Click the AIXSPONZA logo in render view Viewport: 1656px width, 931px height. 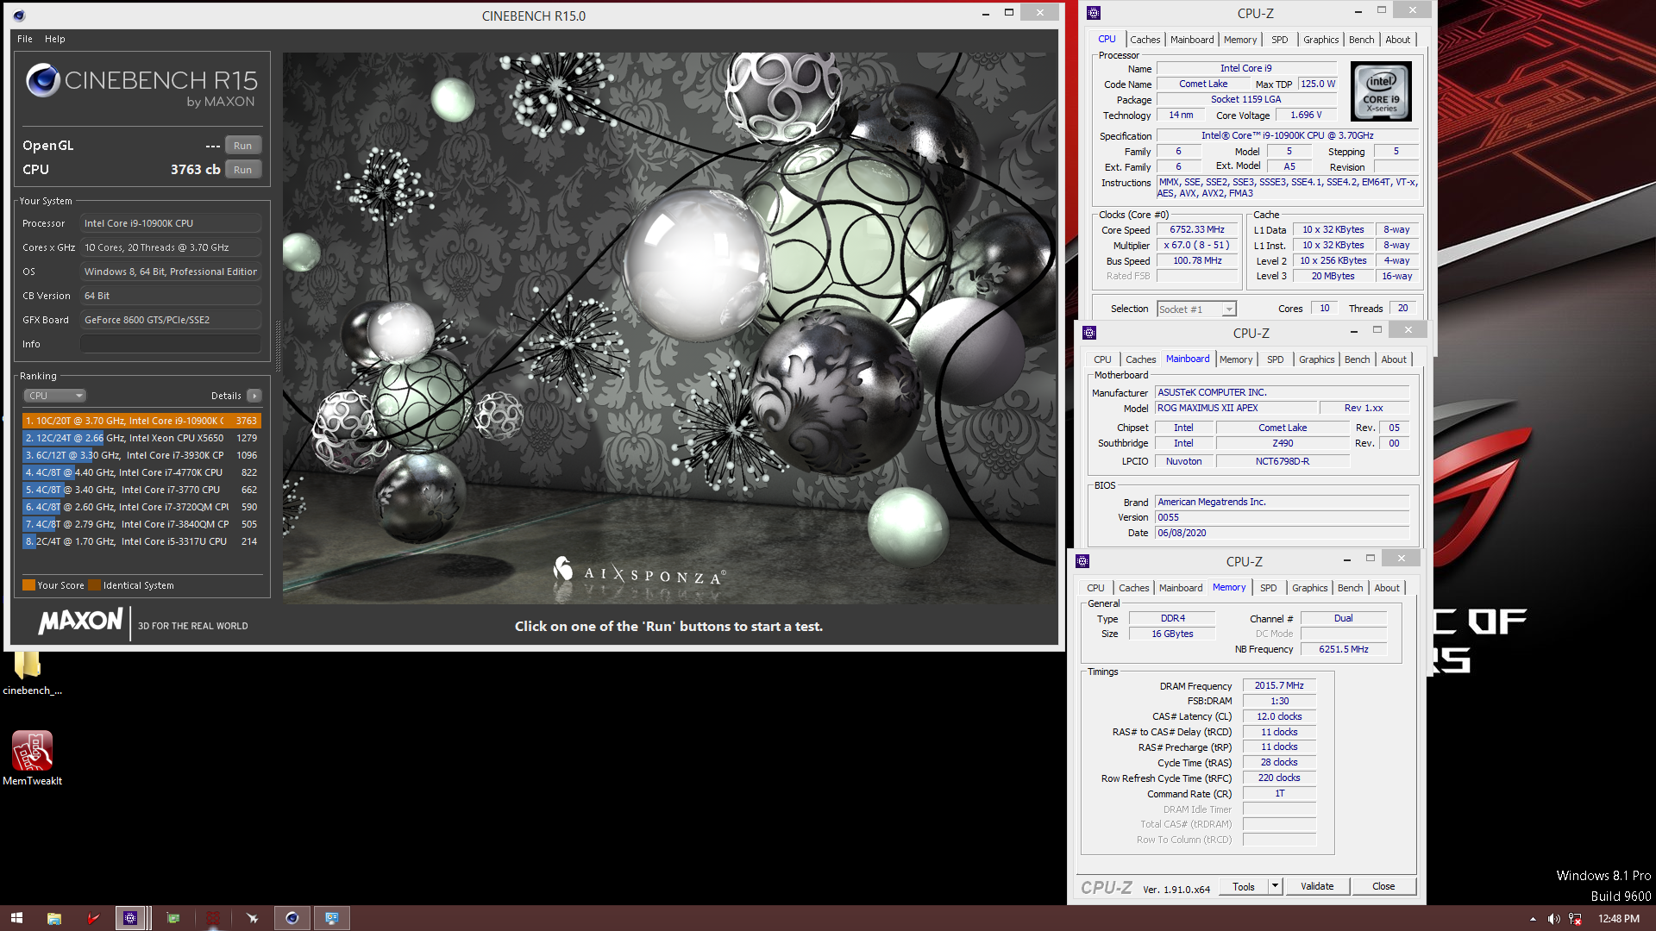pyautogui.click(x=639, y=572)
